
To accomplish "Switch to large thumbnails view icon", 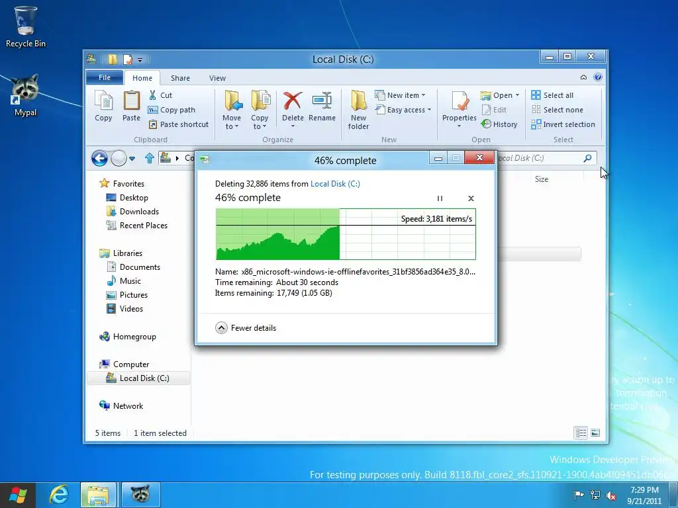I will coord(595,433).
